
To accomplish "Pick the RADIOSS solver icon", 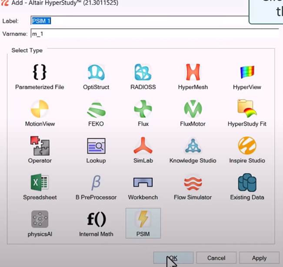I will (x=143, y=72).
